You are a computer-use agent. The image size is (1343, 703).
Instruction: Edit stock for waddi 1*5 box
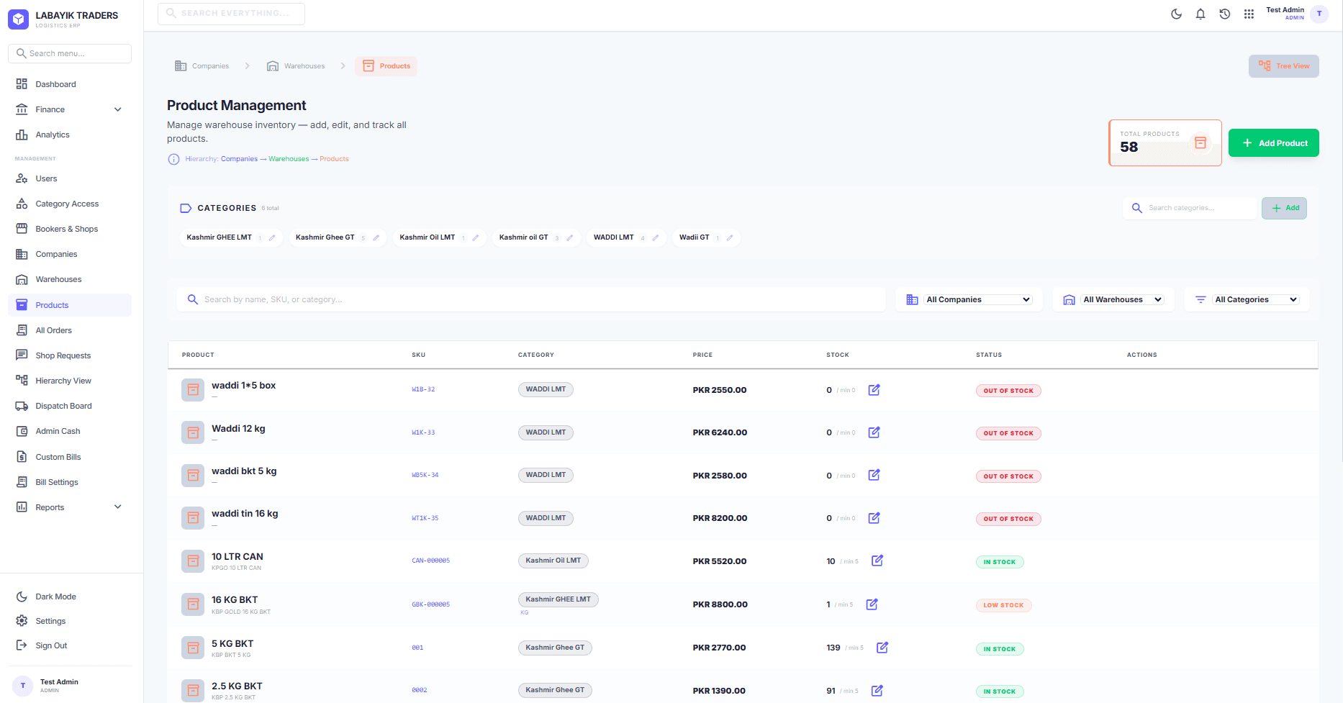coord(874,390)
